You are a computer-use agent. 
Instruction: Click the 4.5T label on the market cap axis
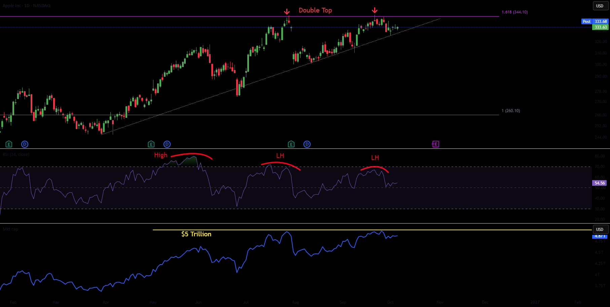click(599, 252)
